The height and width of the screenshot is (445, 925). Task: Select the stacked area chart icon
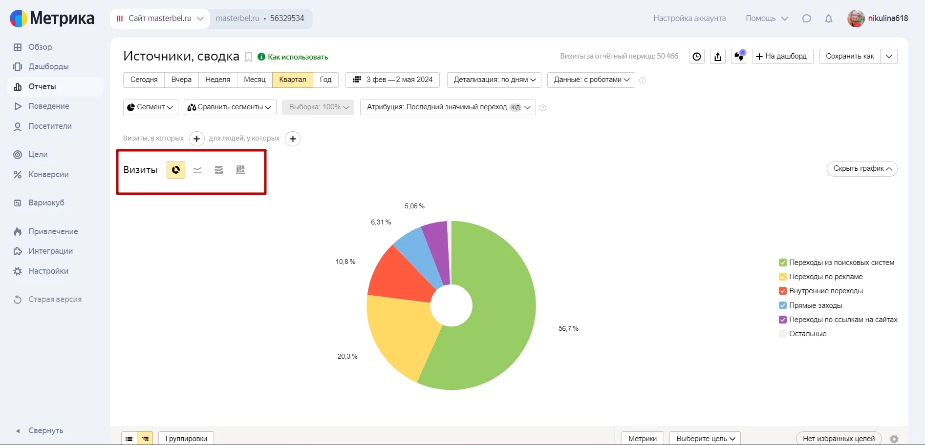coord(219,170)
